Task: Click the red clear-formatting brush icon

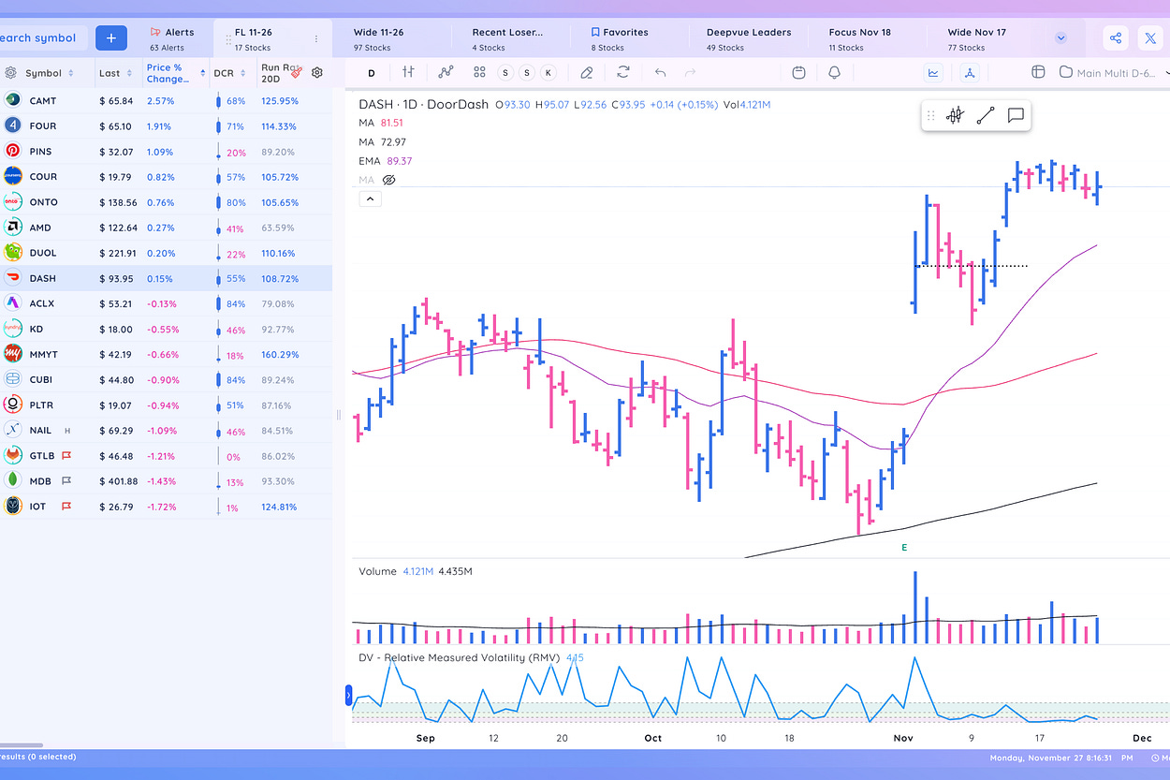Action: pos(297,72)
